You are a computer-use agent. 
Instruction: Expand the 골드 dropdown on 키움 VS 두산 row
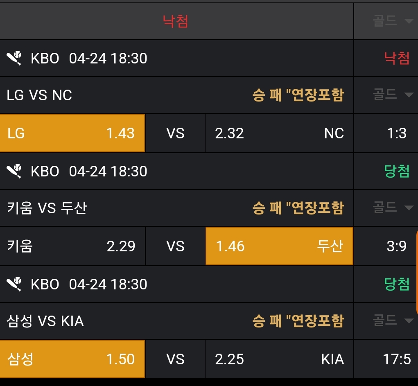coord(392,208)
